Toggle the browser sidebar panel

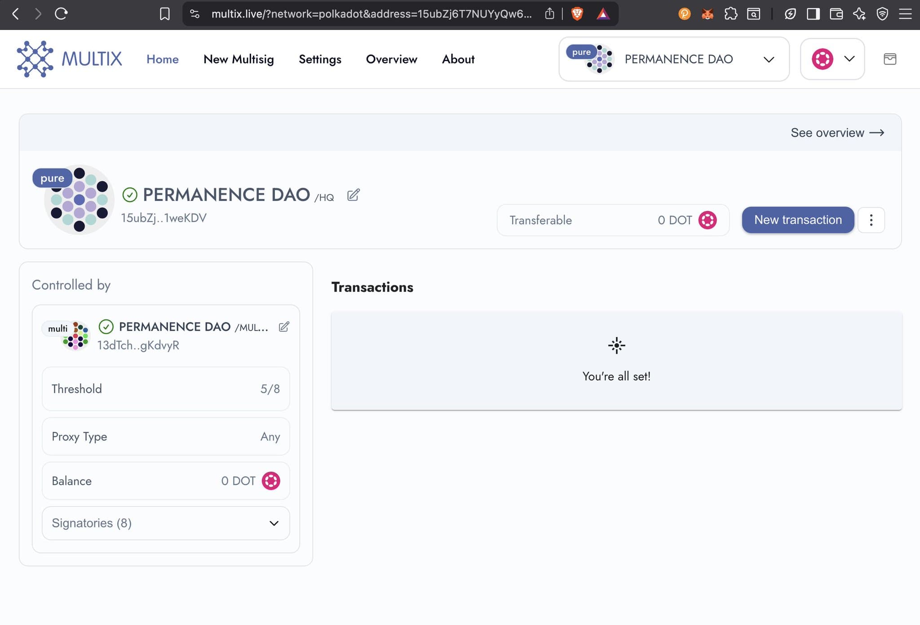[813, 14]
